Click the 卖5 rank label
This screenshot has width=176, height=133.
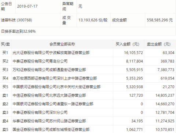tap(5, 130)
